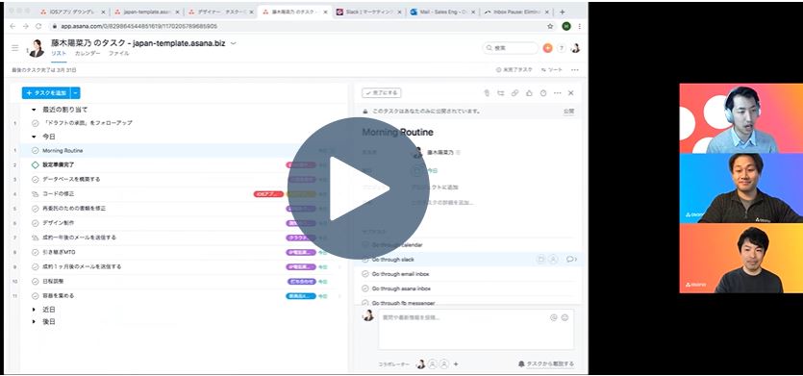Open the help question mark icon

coord(562,48)
